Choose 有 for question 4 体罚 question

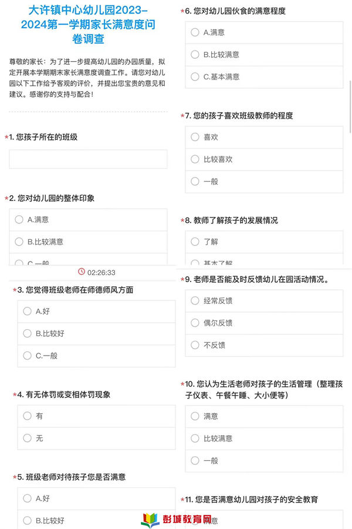click(x=96, y=416)
